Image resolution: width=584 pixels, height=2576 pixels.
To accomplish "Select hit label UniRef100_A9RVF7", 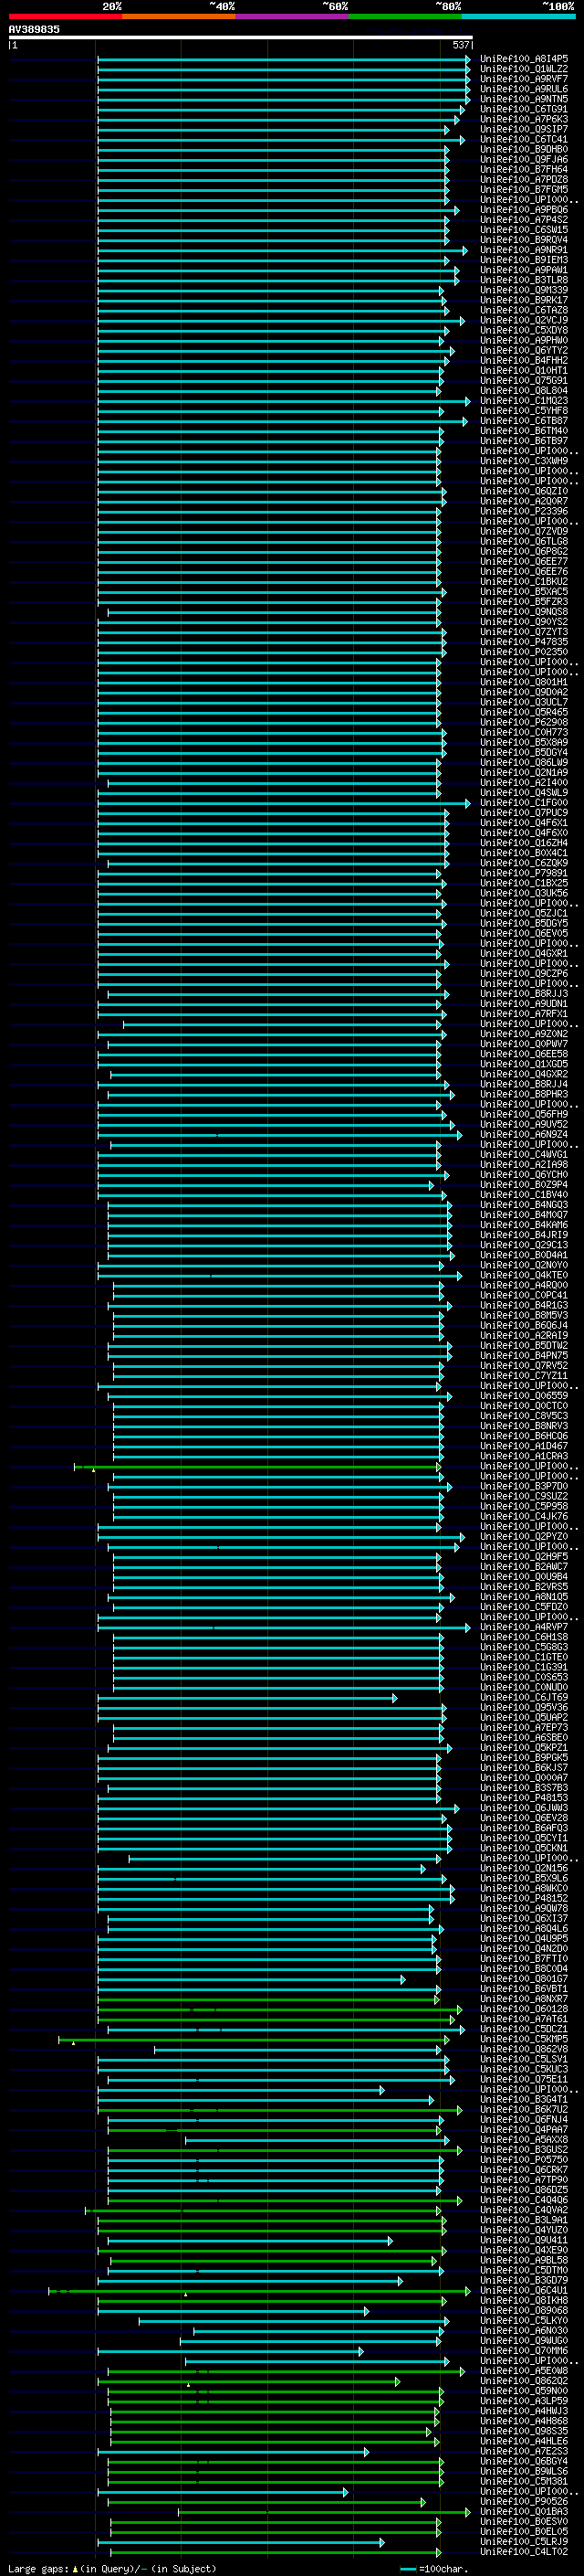I will click(x=524, y=79).
